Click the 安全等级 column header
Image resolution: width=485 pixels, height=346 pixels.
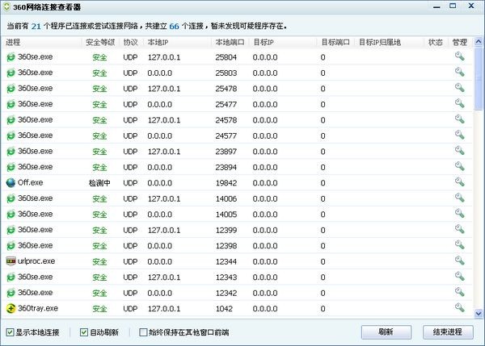(100, 42)
